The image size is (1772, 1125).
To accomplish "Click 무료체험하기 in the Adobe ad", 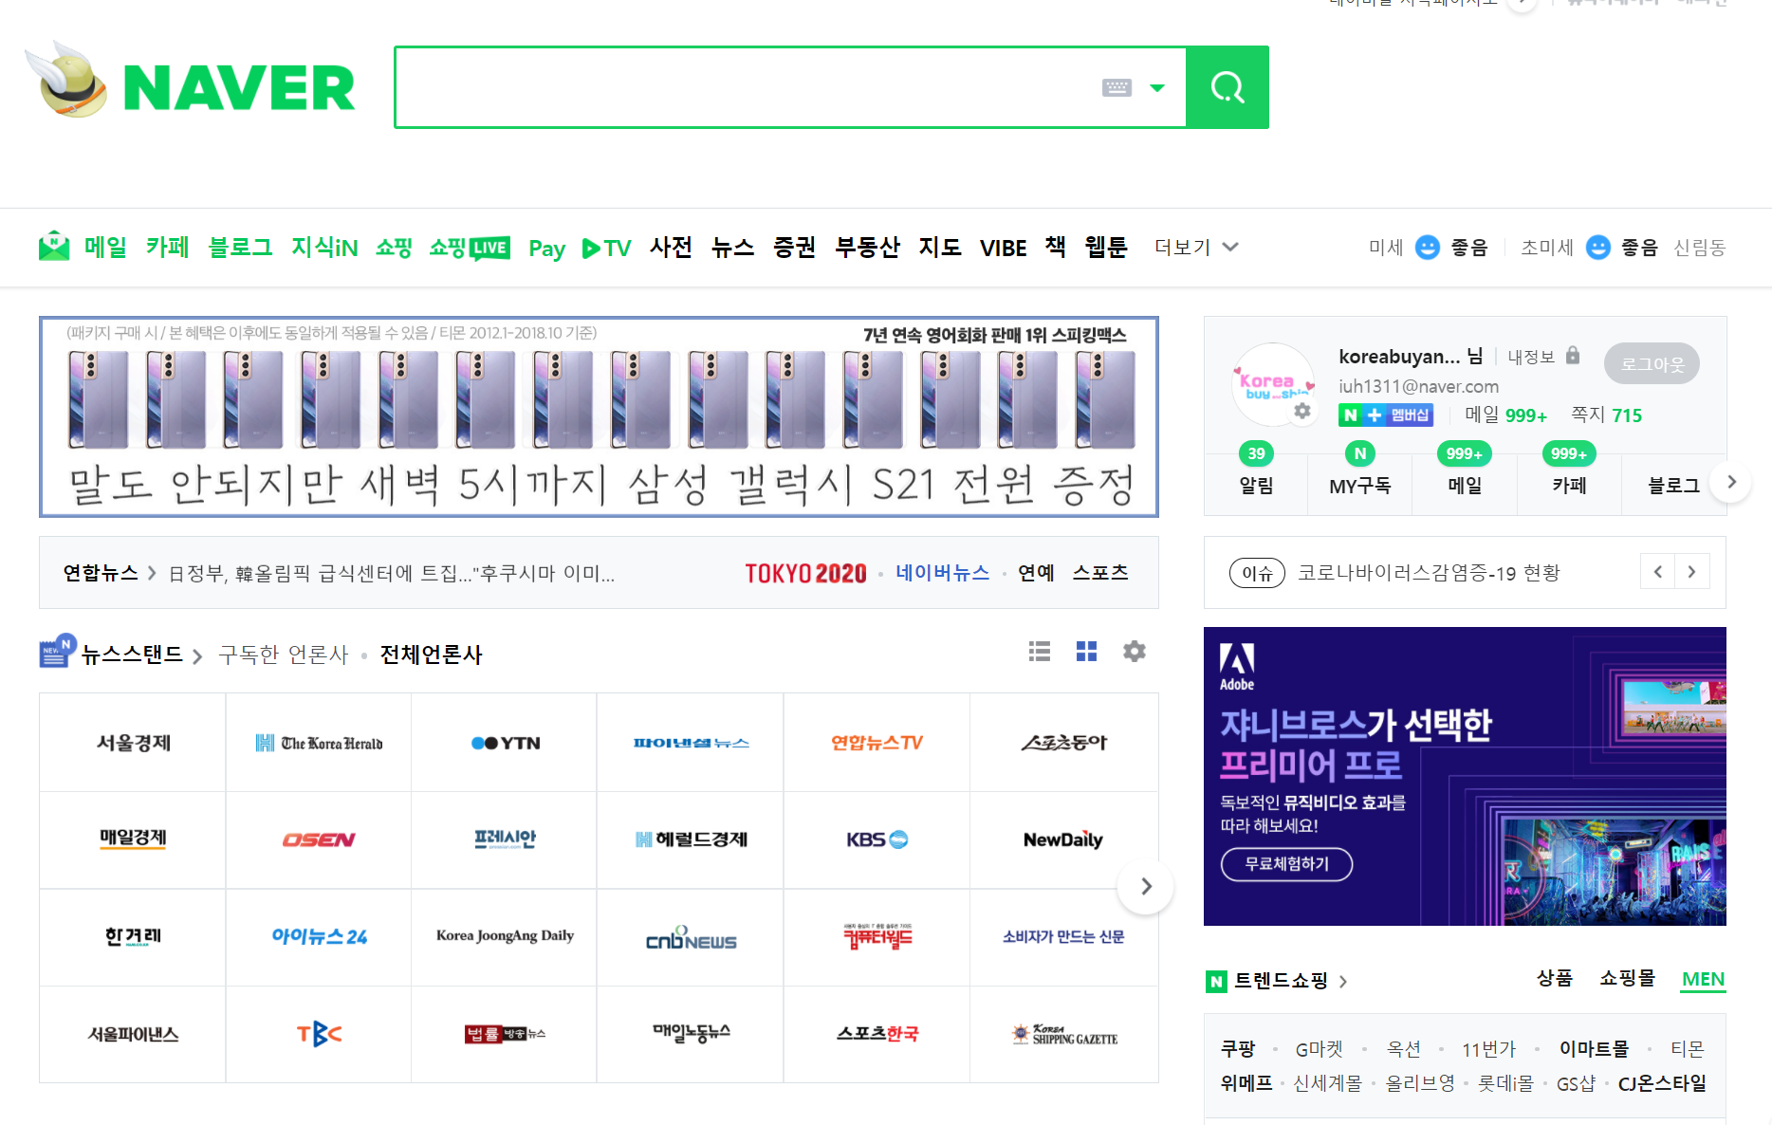I will 1286,864.
